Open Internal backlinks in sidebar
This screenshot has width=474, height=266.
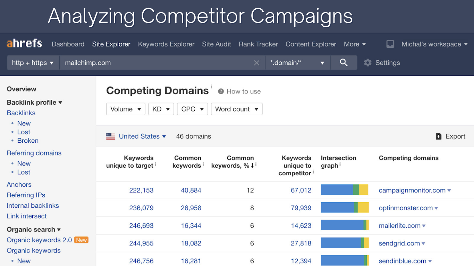[x=33, y=205]
